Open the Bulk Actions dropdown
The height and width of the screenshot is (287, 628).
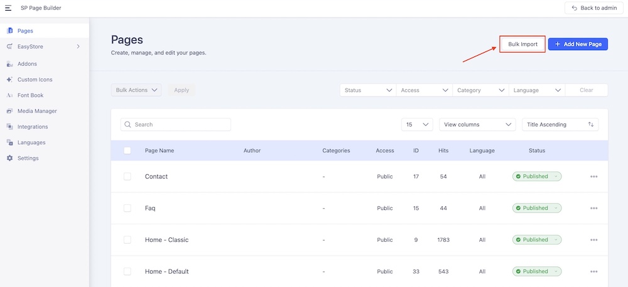136,90
